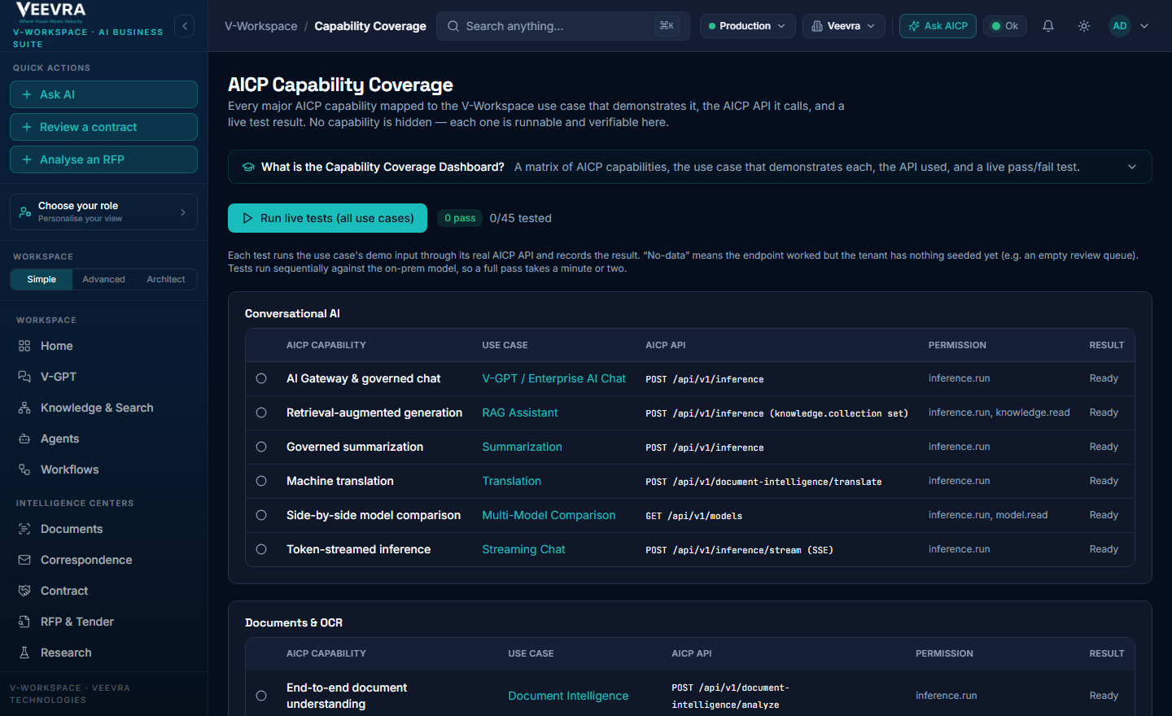Click the Ask AICP button

pyautogui.click(x=938, y=26)
